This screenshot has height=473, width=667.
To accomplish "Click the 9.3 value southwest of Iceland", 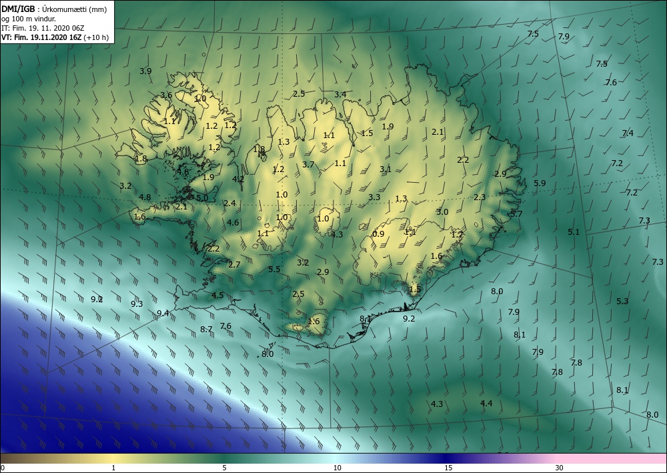I will (x=137, y=304).
